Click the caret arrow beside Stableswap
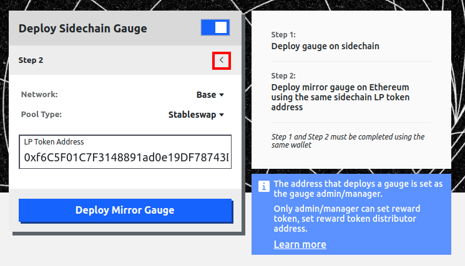The height and width of the screenshot is (266, 465). coord(222,115)
